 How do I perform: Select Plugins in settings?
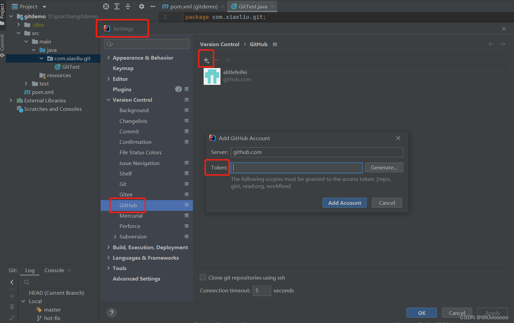(122, 89)
